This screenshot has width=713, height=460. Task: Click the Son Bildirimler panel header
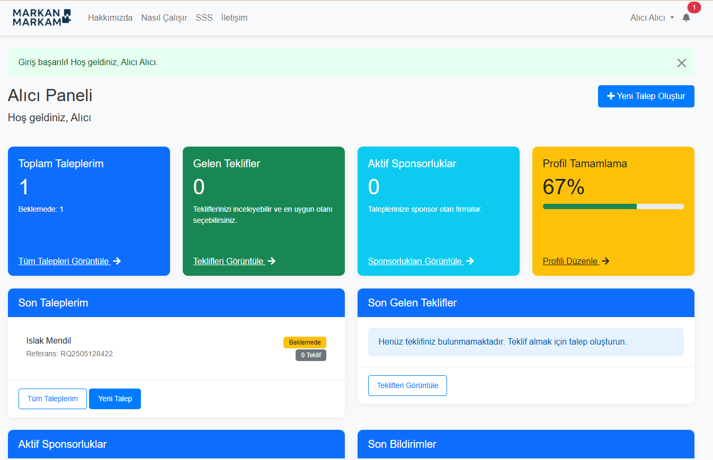coord(525,444)
